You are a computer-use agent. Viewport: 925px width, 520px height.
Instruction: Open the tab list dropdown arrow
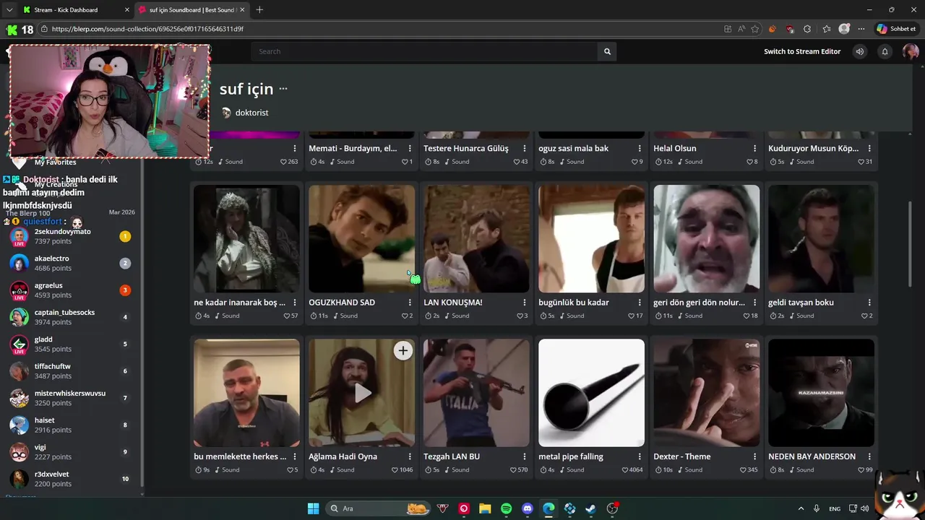pyautogui.click(x=9, y=10)
